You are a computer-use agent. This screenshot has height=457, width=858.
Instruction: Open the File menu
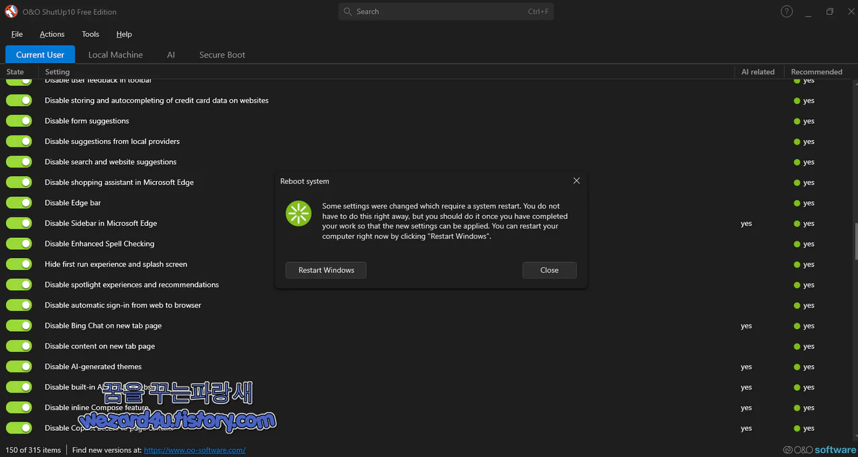(17, 34)
